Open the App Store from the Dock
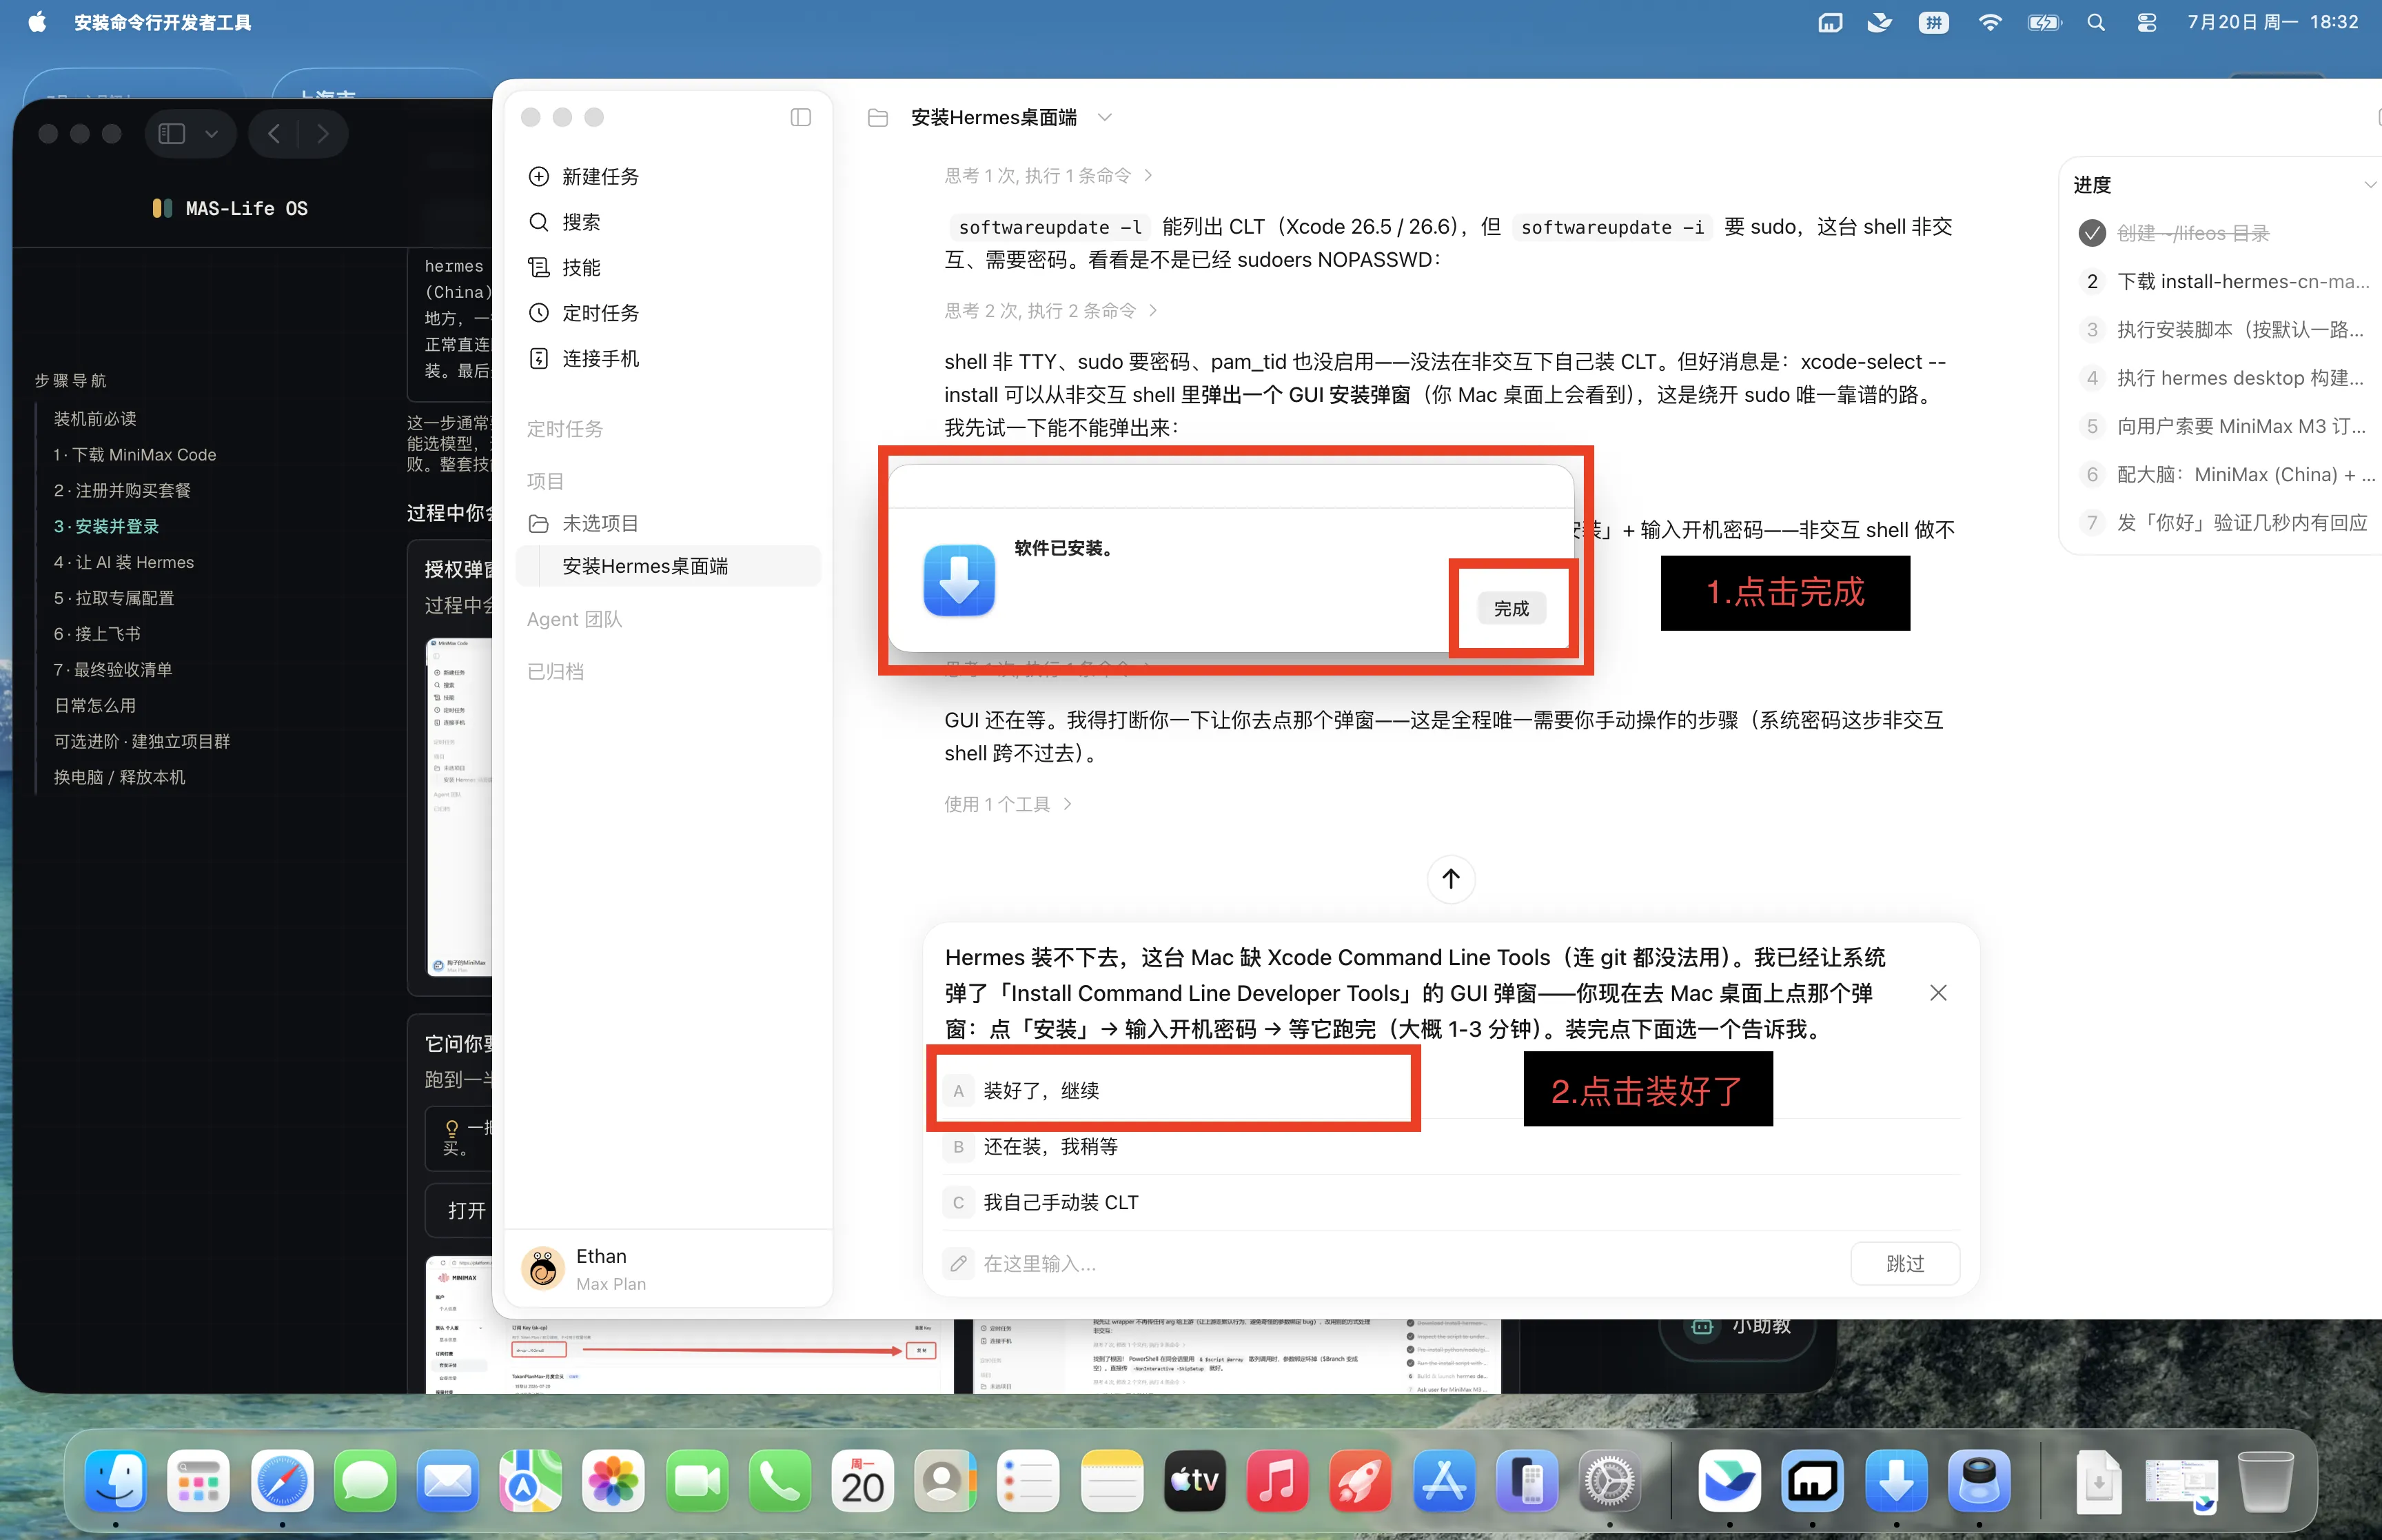Viewport: 2382px width, 1540px height. click(x=1443, y=1480)
